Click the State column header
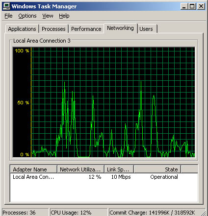 point(157,169)
